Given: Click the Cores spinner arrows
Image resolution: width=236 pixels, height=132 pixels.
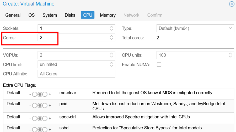Looking at the screenshot, I should [x=111, y=38].
